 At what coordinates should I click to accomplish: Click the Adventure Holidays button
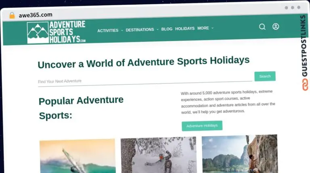(x=202, y=126)
